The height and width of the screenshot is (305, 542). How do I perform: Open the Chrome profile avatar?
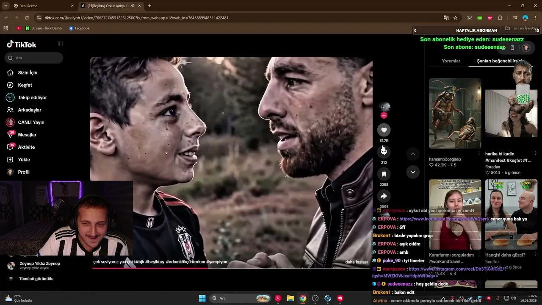tap(525, 18)
